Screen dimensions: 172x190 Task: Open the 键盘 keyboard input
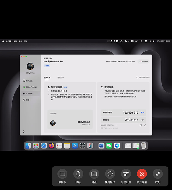[94, 174]
